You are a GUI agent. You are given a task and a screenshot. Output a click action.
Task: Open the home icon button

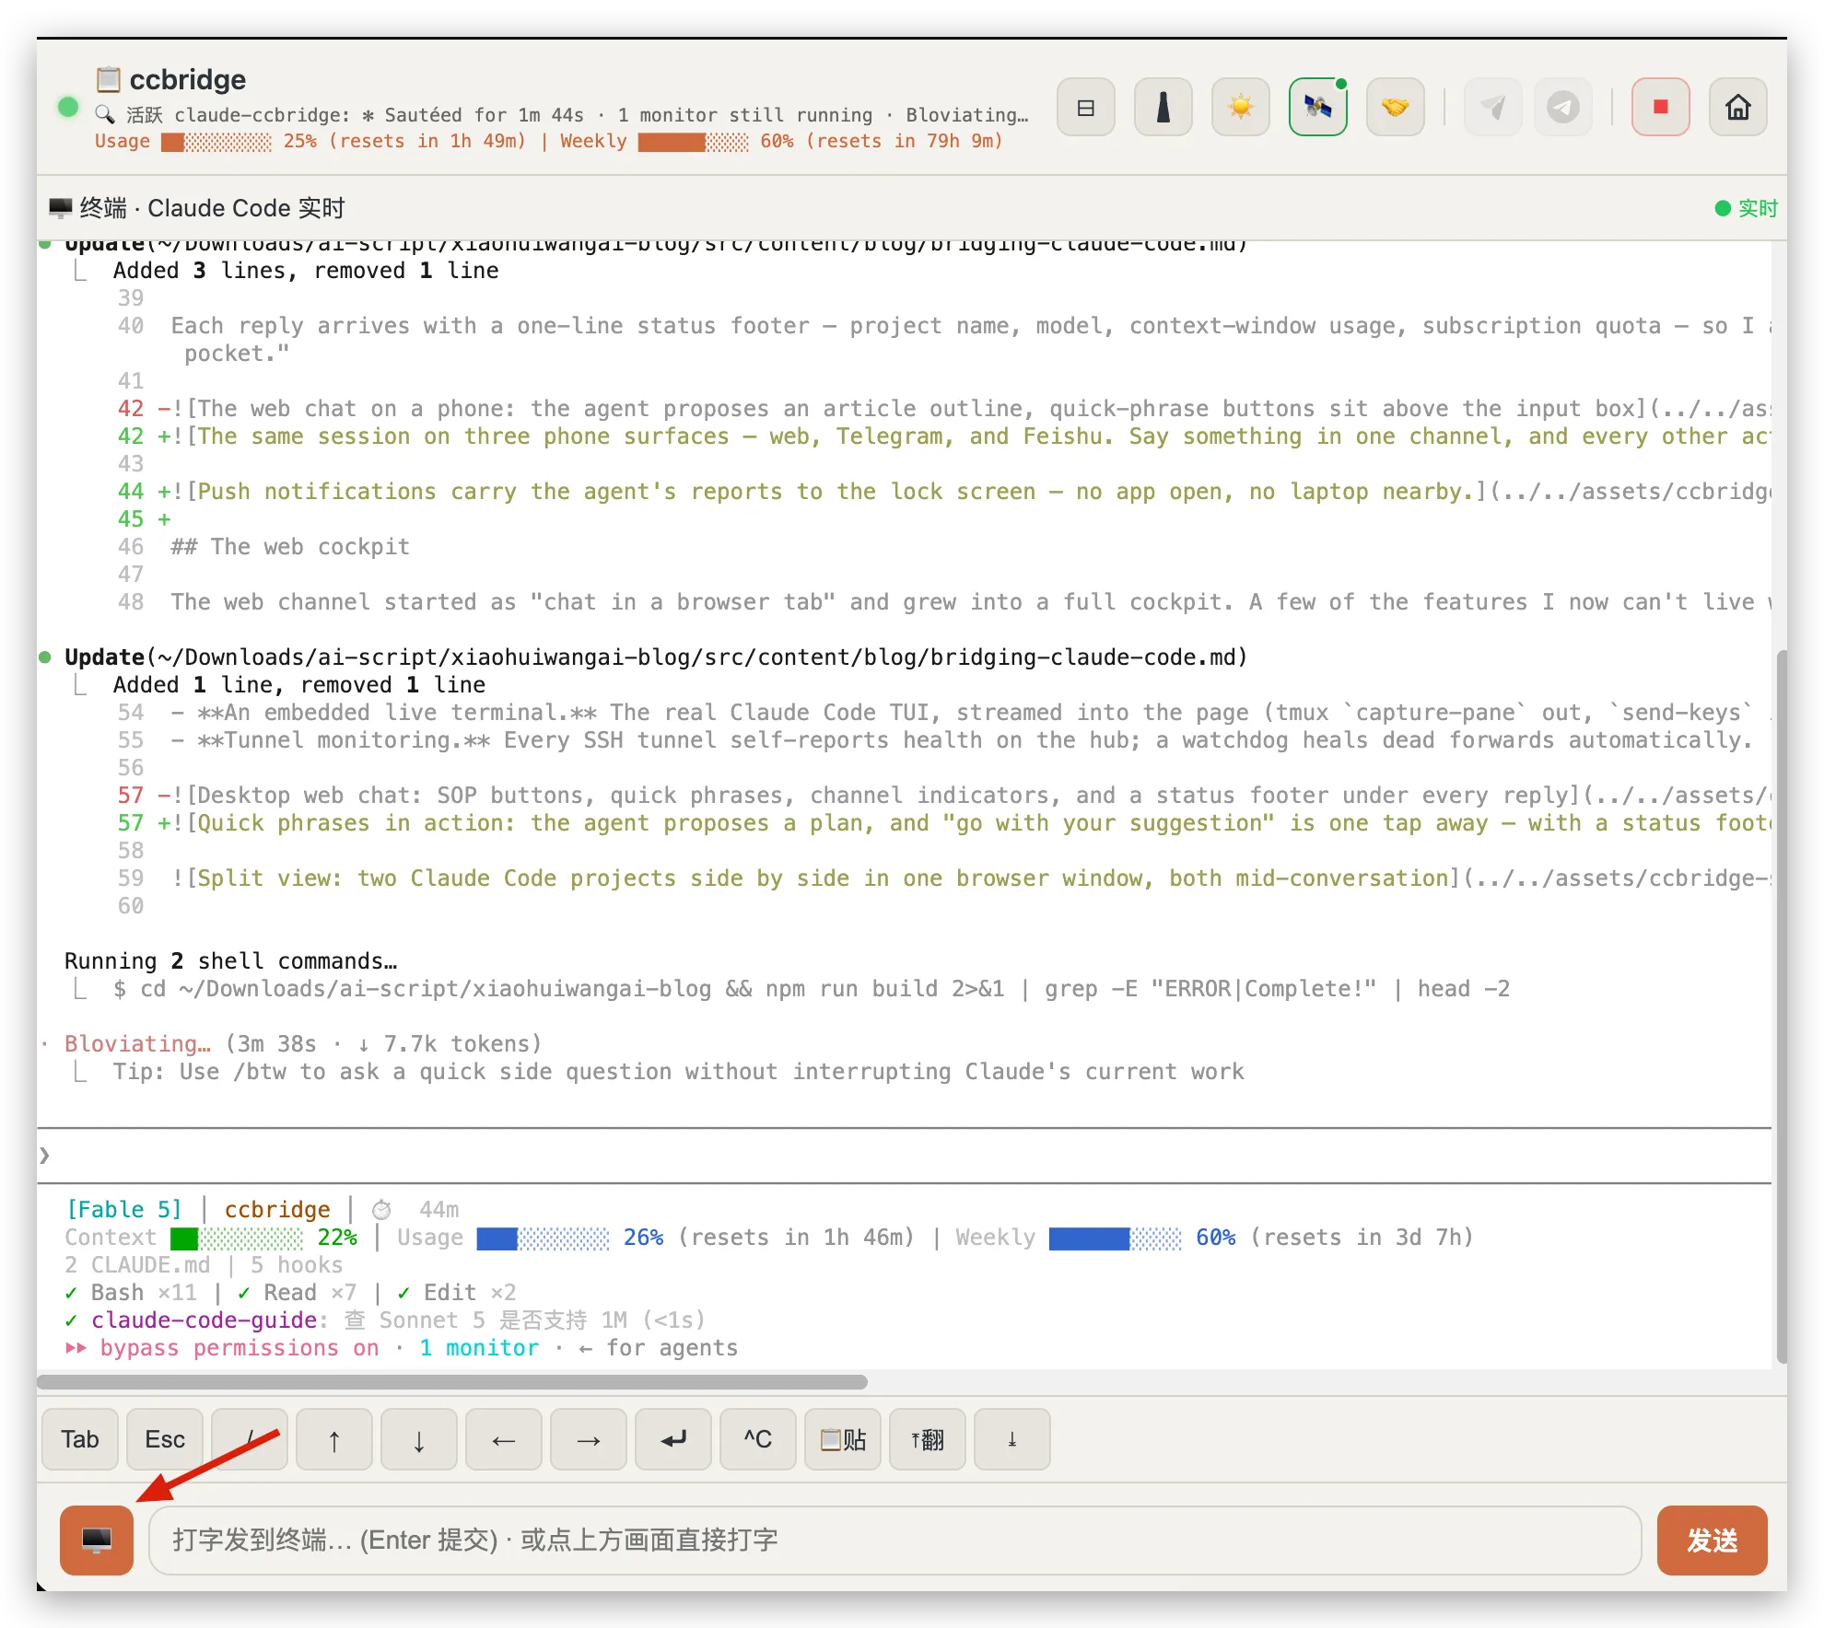coord(1738,108)
